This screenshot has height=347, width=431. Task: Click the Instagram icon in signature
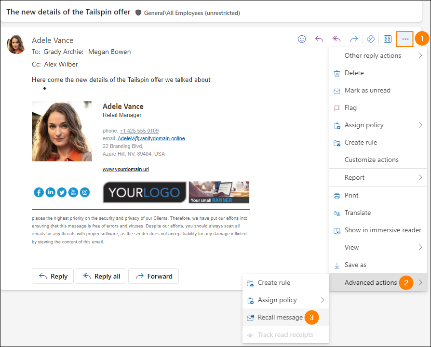[x=85, y=192]
